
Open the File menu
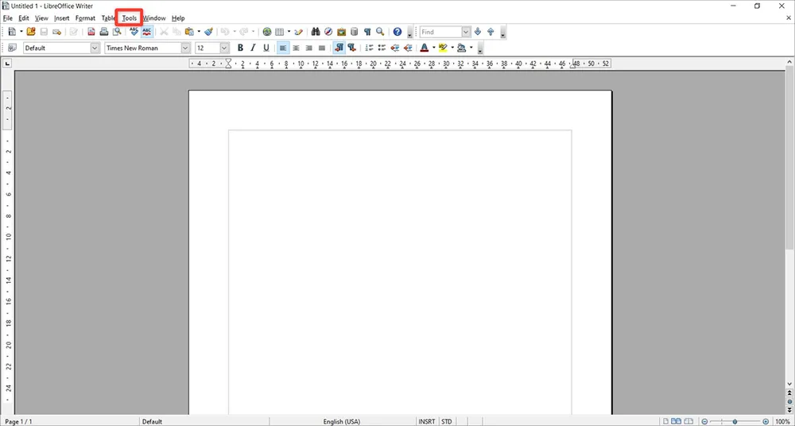coord(8,18)
